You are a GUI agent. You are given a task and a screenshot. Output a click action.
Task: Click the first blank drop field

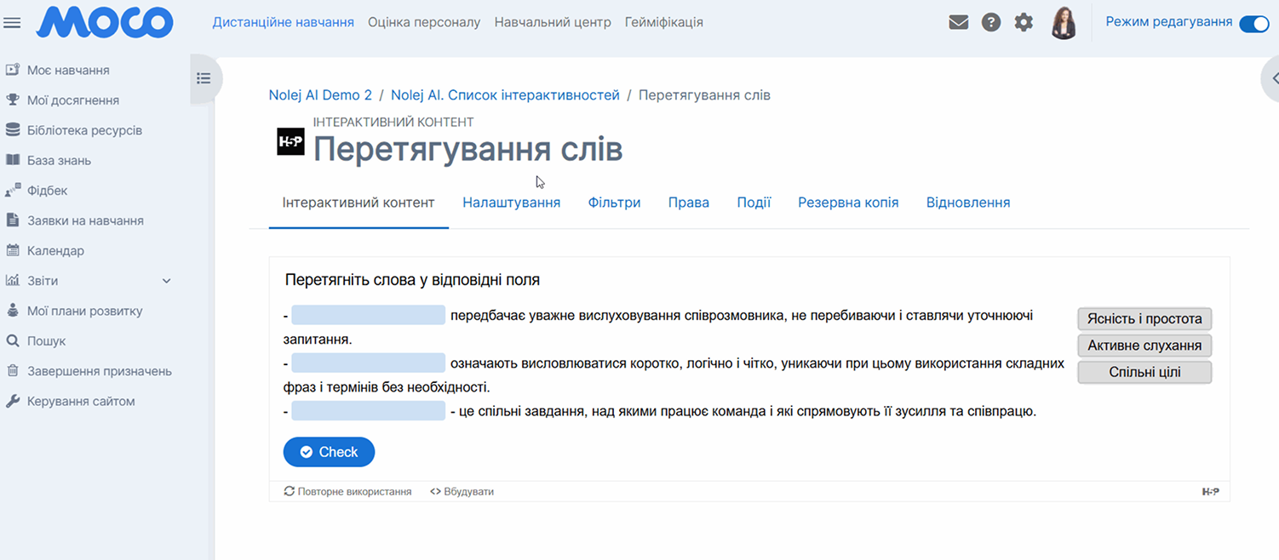click(368, 316)
